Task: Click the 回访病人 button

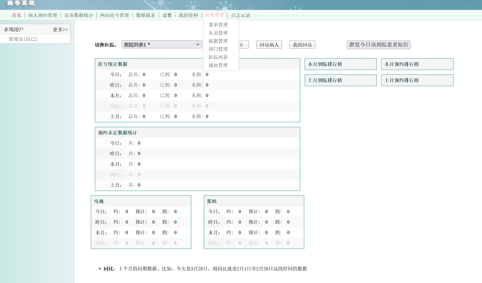Action: coord(269,45)
